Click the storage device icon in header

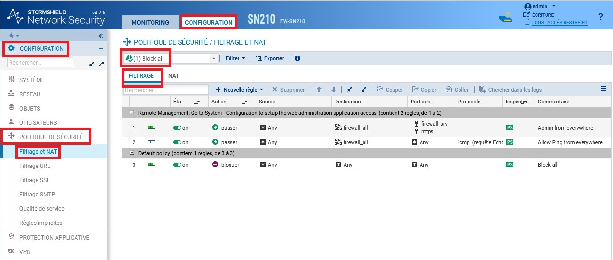506,18
